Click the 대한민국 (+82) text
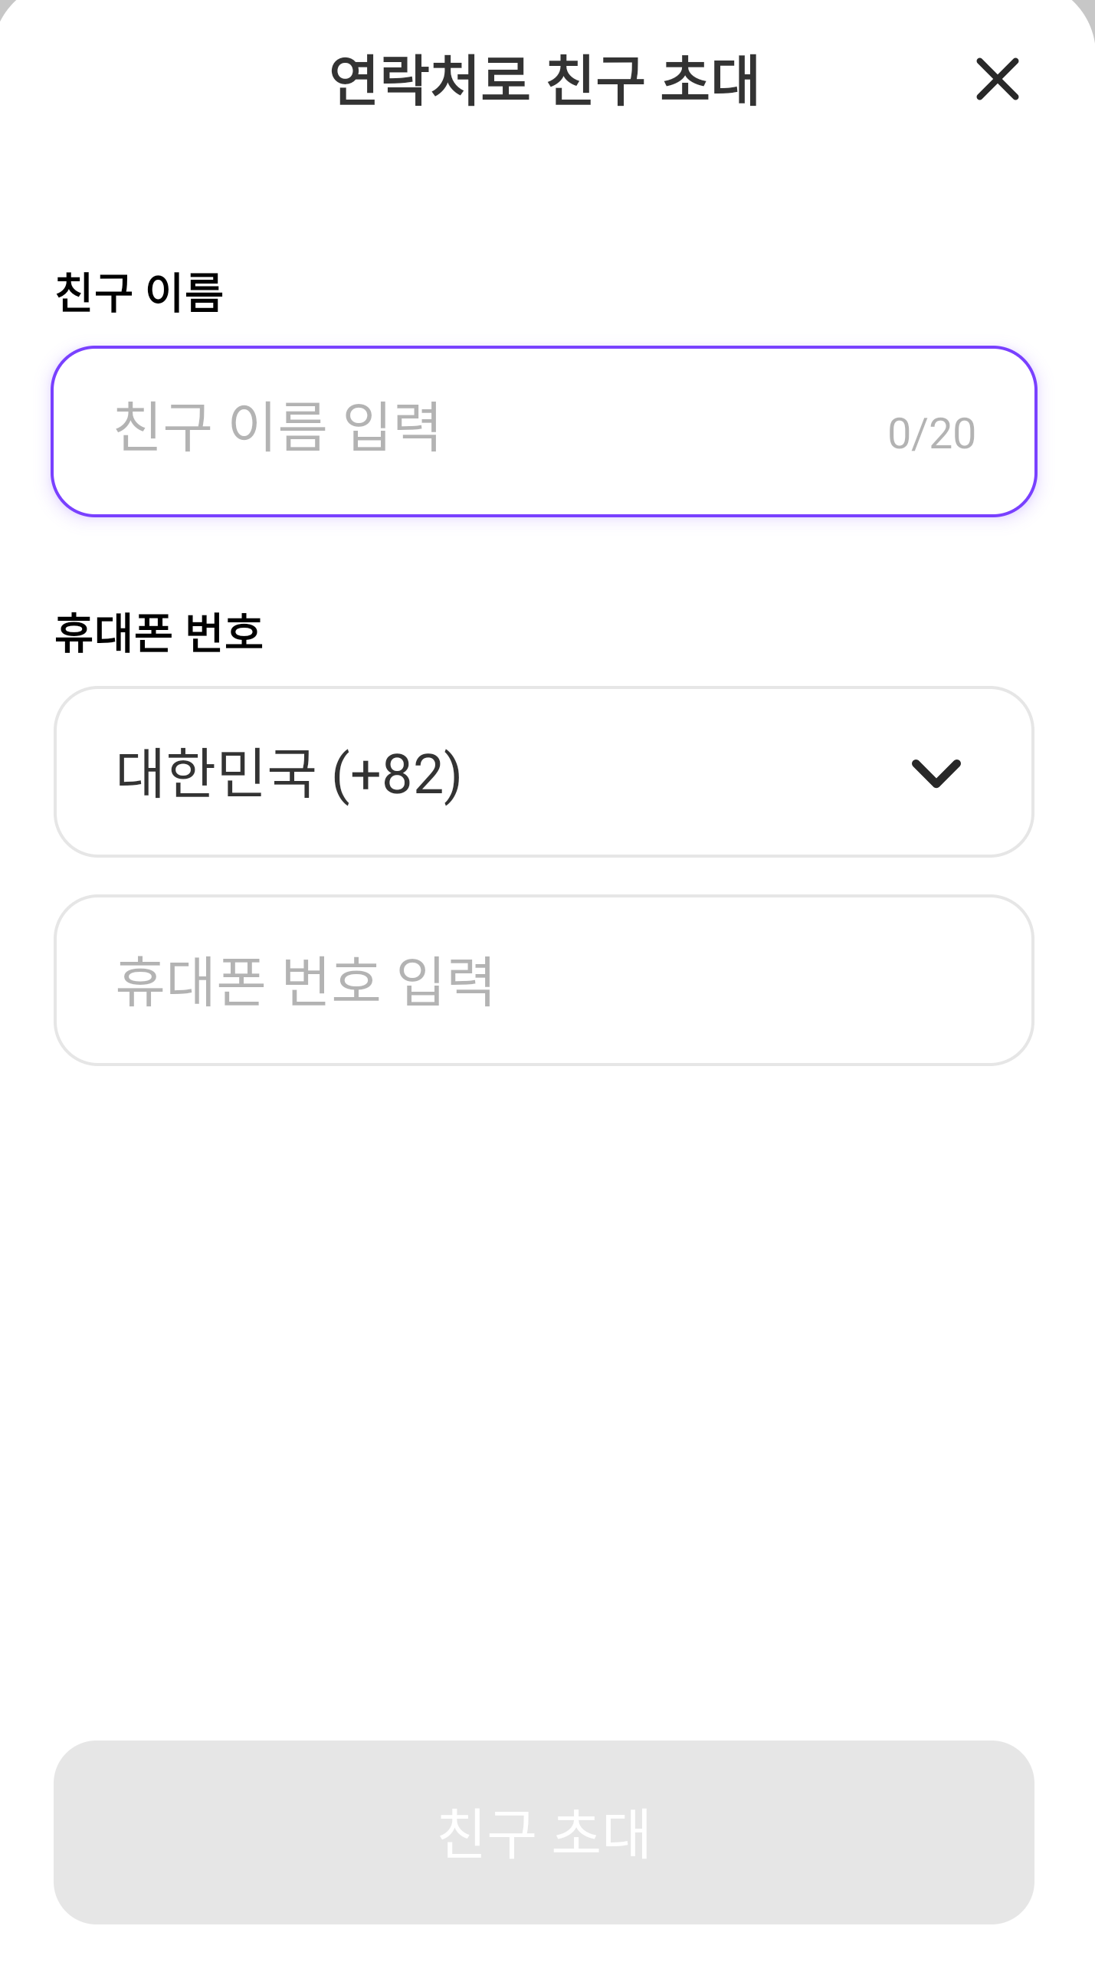Screen dimensions: 1095x1985 (289, 773)
